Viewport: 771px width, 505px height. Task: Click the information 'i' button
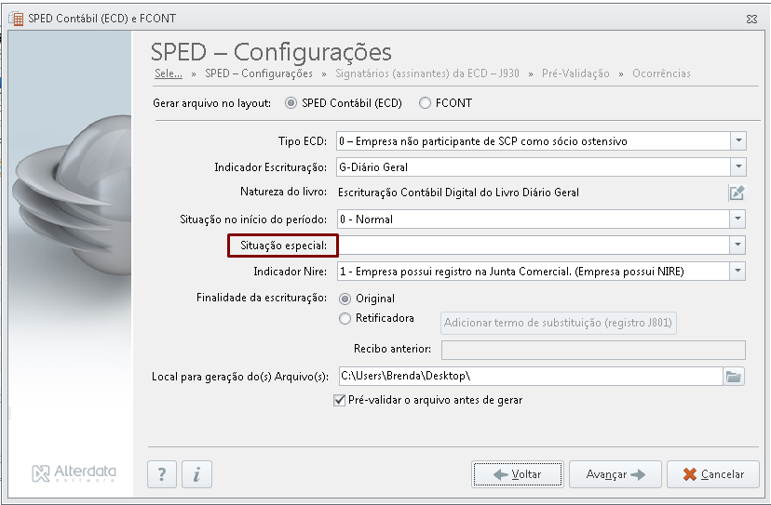pos(196,474)
